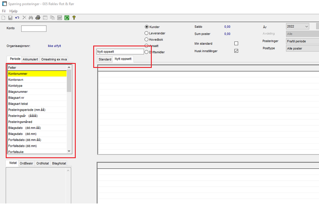Select Forfallsdato (dd.mm.åå) field
The image size is (319, 208).
37,140
